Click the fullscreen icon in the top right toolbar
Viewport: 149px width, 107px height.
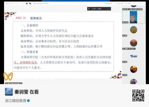[x=133, y=3]
